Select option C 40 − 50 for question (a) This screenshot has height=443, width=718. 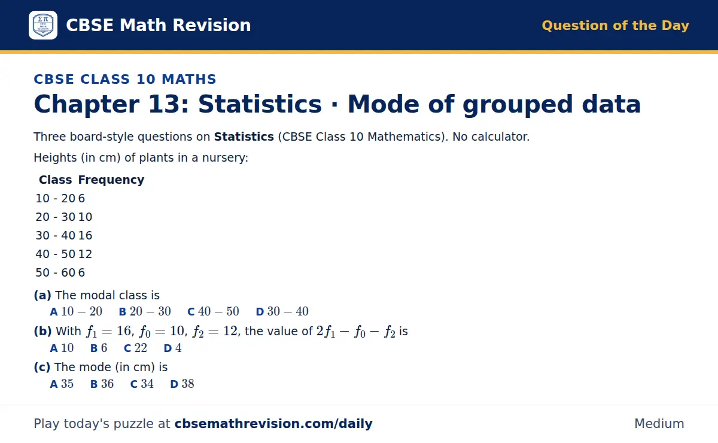click(213, 311)
